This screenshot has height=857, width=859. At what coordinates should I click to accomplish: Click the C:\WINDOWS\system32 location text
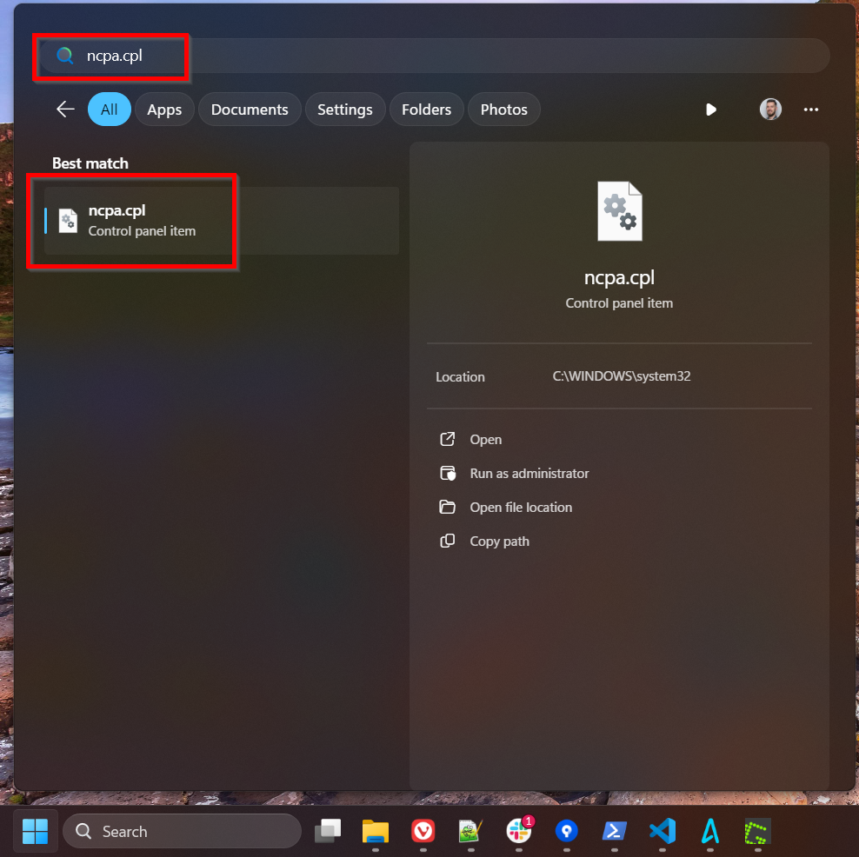(x=622, y=376)
